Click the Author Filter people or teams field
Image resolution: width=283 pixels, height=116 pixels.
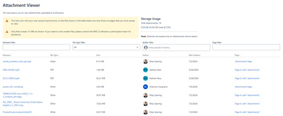coord(176,47)
